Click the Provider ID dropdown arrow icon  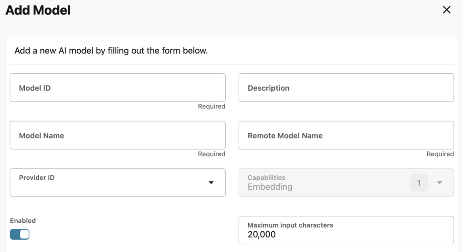pyautogui.click(x=211, y=182)
